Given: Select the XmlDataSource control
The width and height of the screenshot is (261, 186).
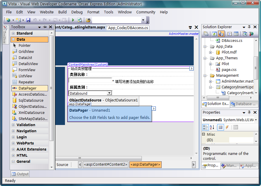Looking at the screenshot, I should (x=30, y=112).
